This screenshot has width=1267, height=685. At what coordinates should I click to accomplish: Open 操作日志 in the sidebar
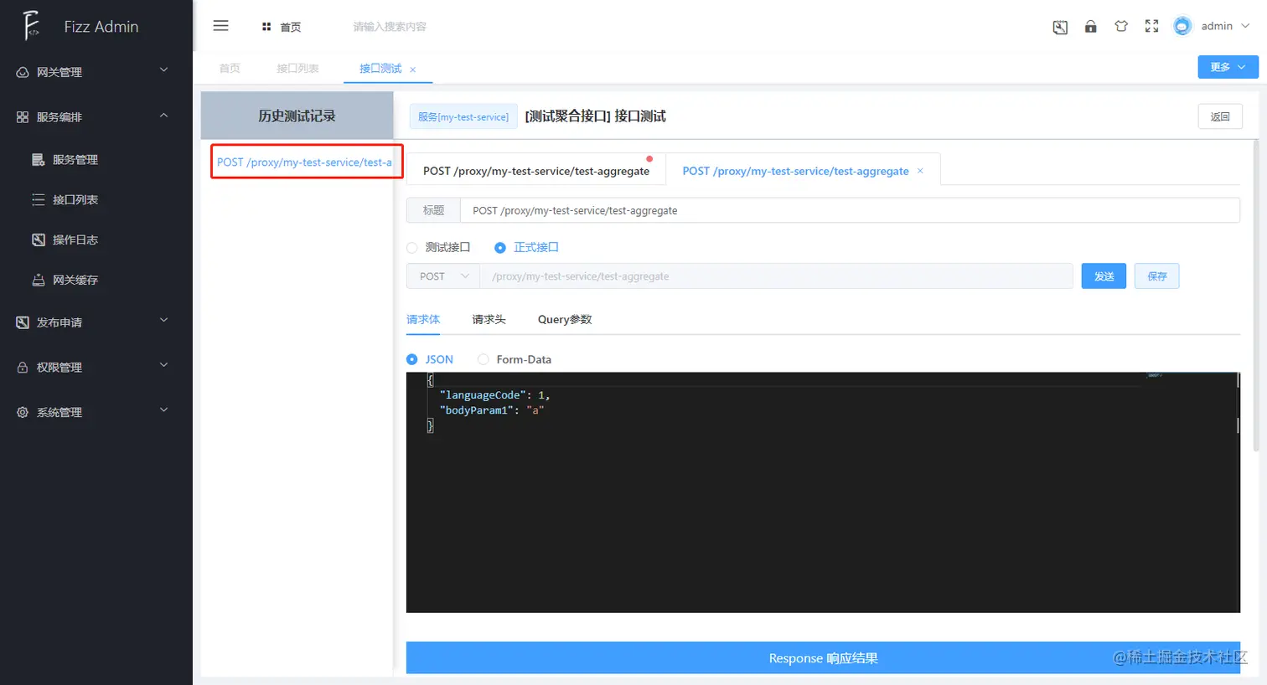75,239
